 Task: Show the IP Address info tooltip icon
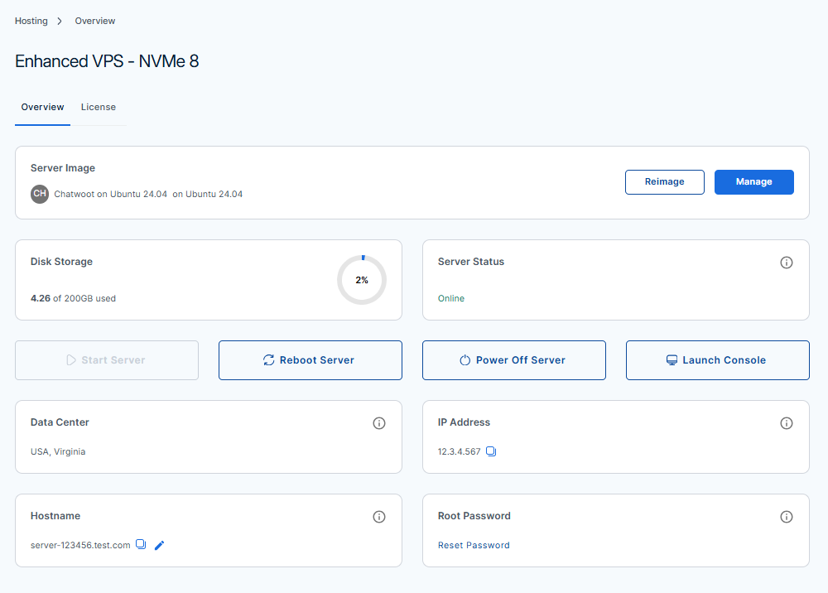click(x=787, y=423)
